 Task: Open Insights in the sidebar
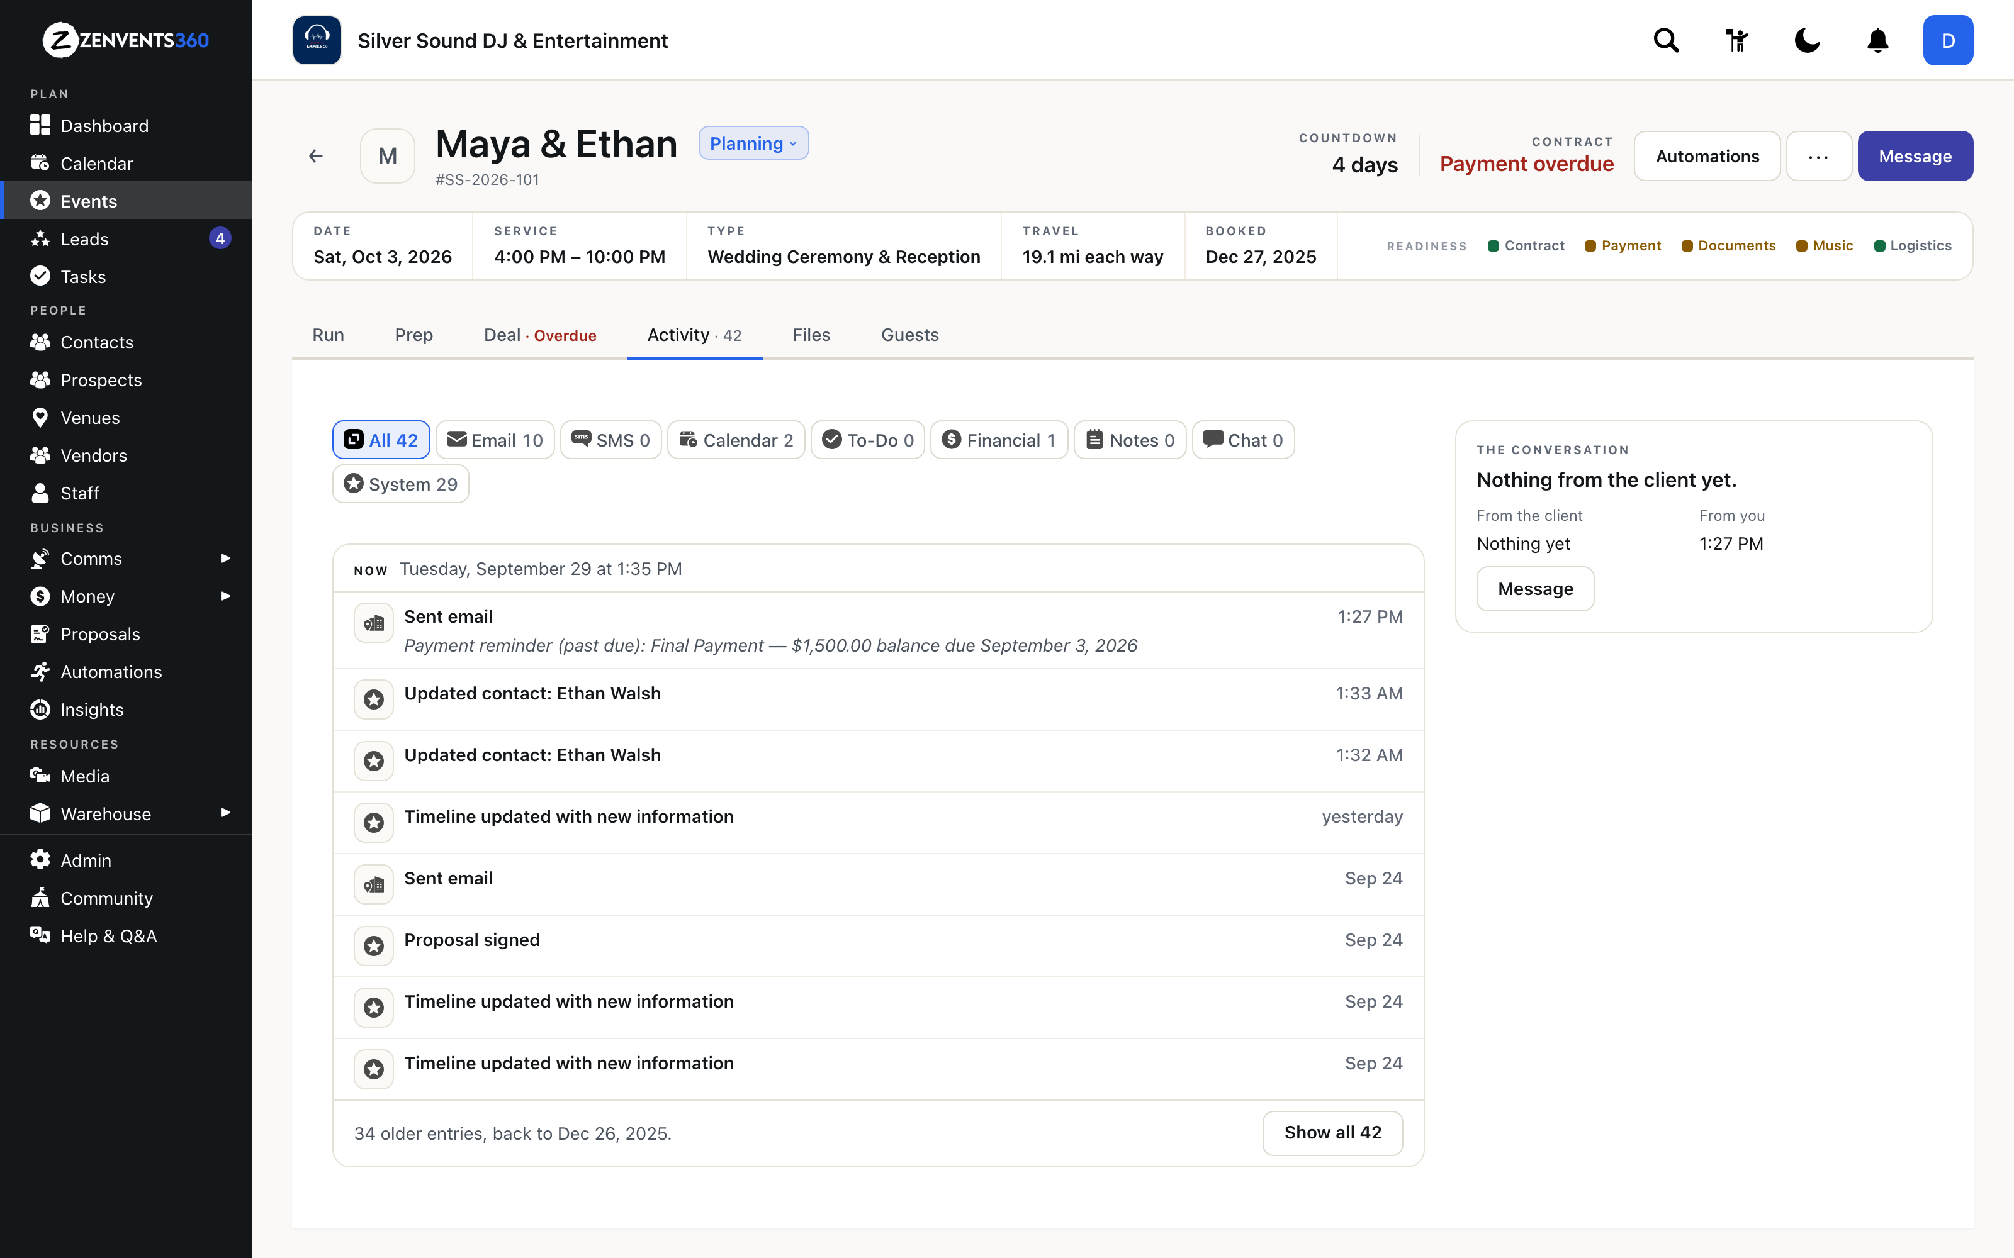pyautogui.click(x=126, y=710)
